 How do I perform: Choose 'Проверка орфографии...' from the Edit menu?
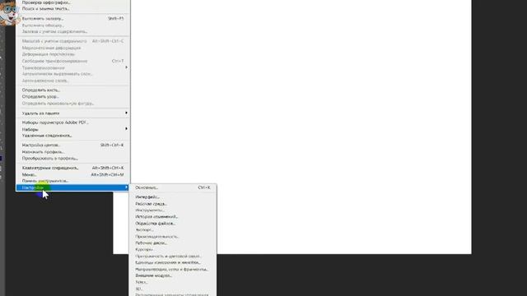(72, 2)
